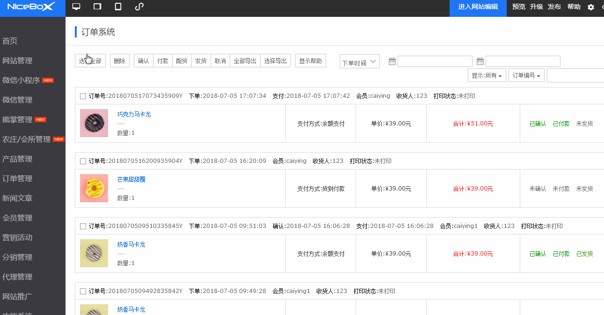Tick checkbox for order 2018070517073435909Y
The image size is (604, 315).
pyautogui.click(x=83, y=96)
